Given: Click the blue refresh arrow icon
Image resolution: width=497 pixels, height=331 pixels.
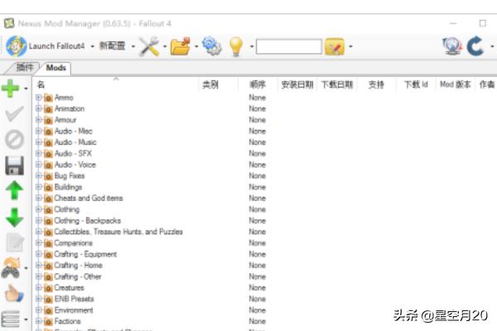Looking at the screenshot, I should coord(475,46).
